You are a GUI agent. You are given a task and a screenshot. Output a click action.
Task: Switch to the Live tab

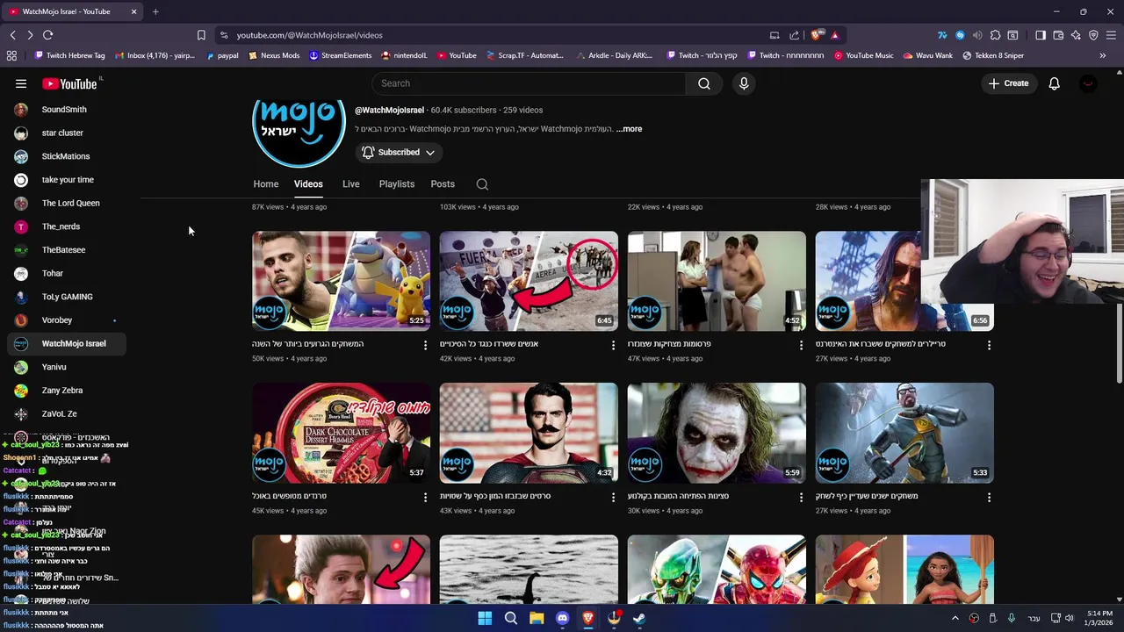coord(351,184)
